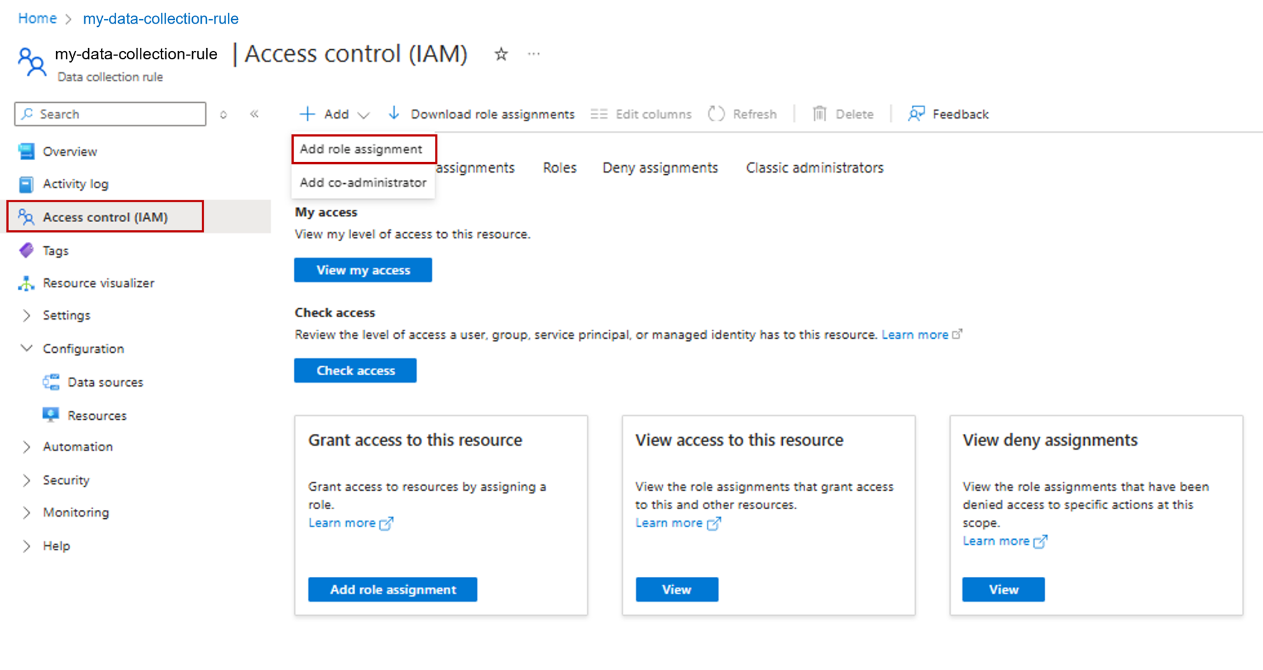Send Feedback using the toolbar icon

pyautogui.click(x=948, y=114)
